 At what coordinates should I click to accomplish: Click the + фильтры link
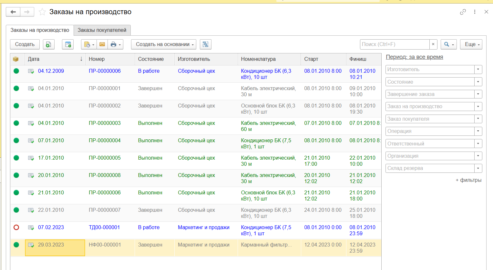tap(468, 180)
